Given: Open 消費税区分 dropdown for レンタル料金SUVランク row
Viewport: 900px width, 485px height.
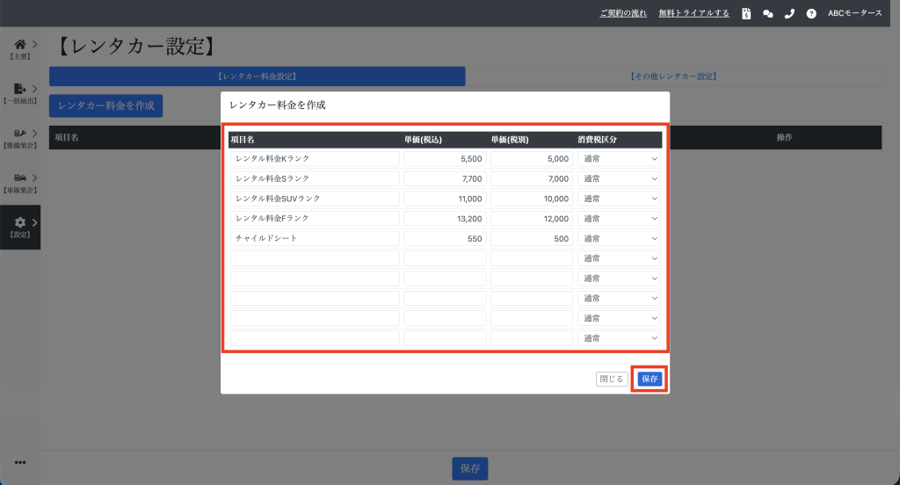Looking at the screenshot, I should (619, 199).
